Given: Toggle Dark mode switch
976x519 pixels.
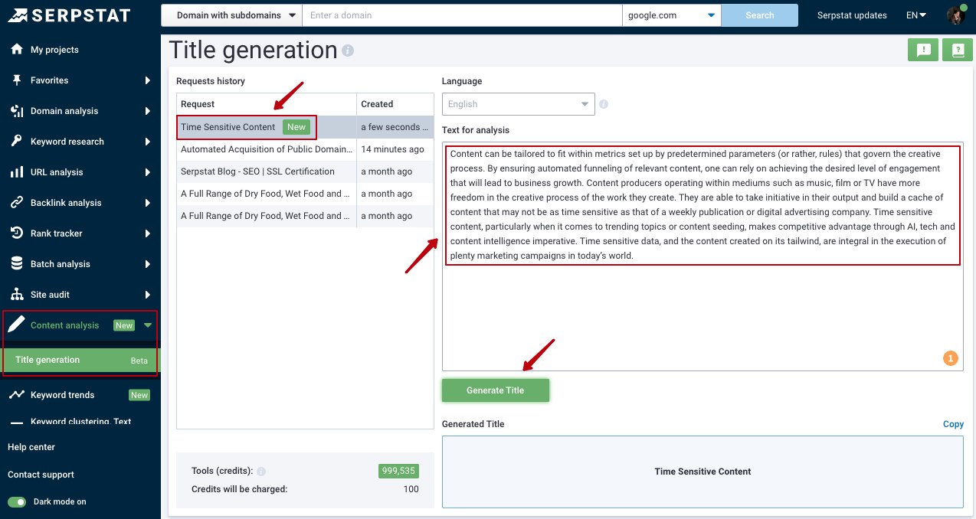Looking at the screenshot, I should point(17,502).
